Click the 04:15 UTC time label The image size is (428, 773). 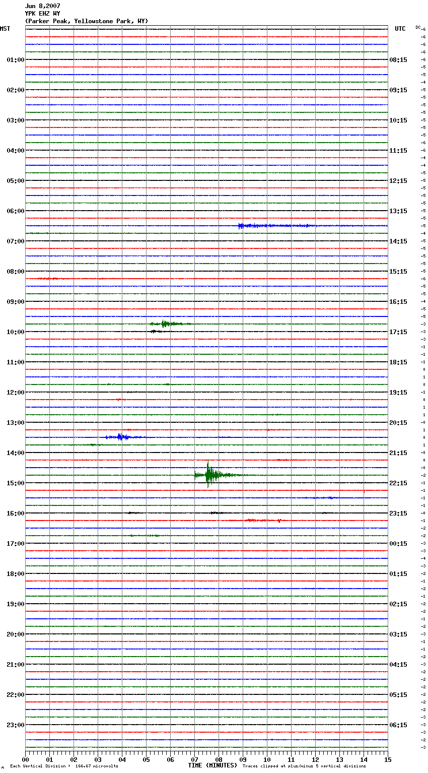pyautogui.click(x=398, y=665)
